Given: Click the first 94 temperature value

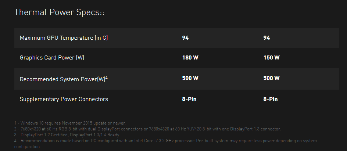Looking at the screenshot, I should pos(185,38).
